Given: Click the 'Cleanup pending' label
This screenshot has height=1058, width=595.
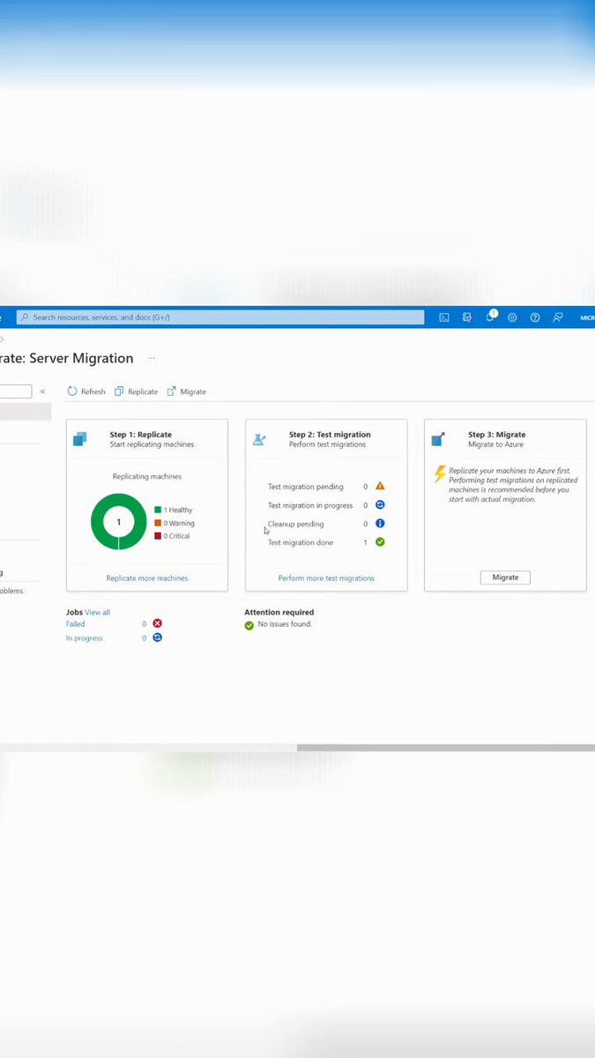Looking at the screenshot, I should [x=296, y=524].
